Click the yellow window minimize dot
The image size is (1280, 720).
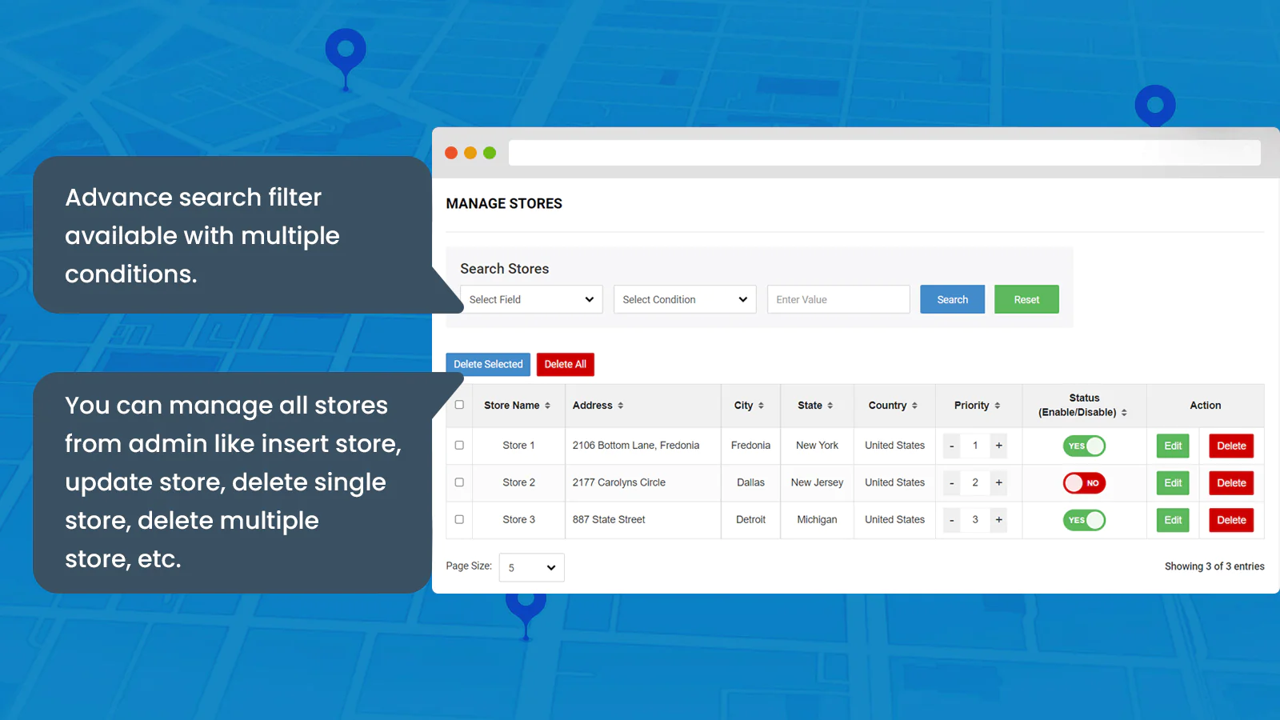point(470,153)
